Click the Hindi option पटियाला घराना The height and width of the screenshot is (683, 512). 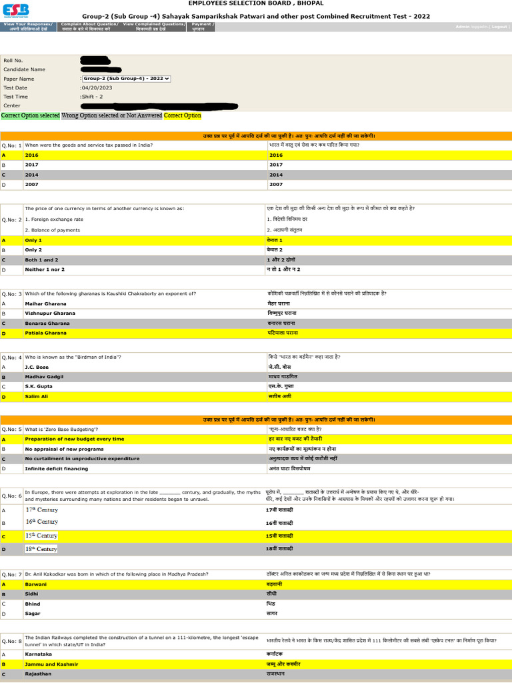(x=283, y=333)
